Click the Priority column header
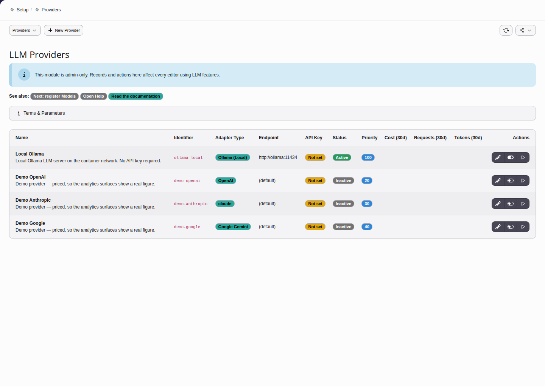The height and width of the screenshot is (386, 545). (369, 138)
